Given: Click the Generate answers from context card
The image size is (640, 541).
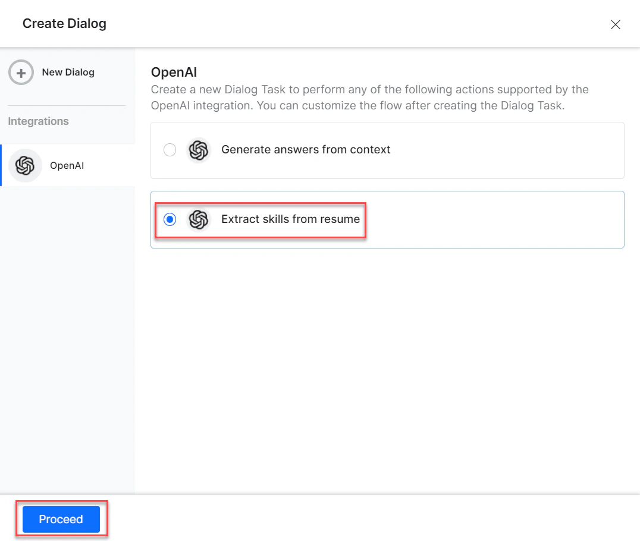Looking at the screenshot, I should click(x=387, y=150).
